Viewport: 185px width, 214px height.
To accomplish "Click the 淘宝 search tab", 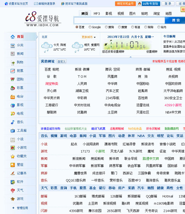I will (x=157, y=14).
